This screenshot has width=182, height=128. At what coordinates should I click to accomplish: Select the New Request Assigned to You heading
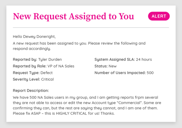click(x=73, y=16)
